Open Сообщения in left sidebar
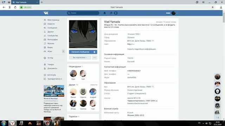The width and height of the screenshot is (225, 126). [x=52, y=28]
